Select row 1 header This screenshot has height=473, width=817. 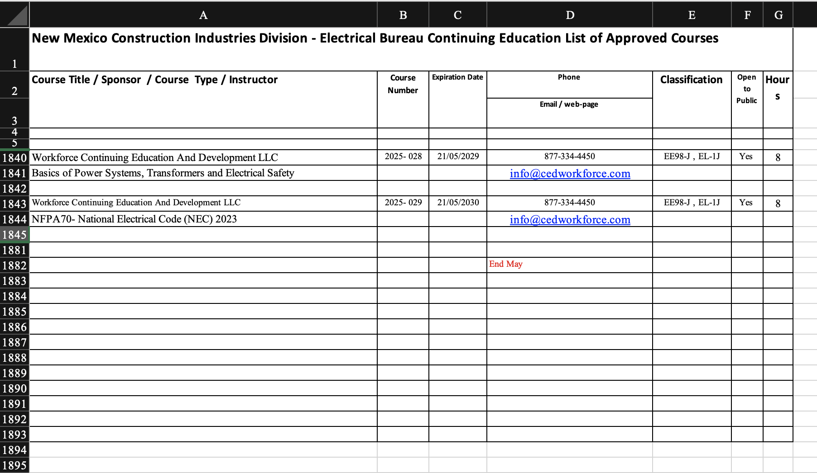point(14,49)
